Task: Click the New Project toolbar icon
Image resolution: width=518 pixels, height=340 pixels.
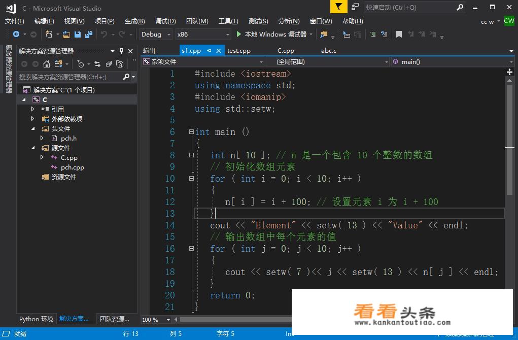Action: [x=49, y=34]
